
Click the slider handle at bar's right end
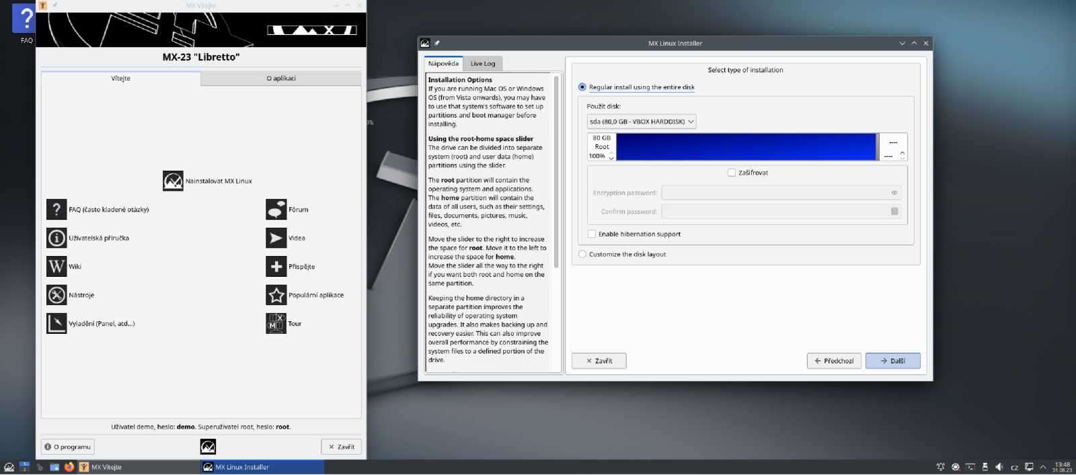tap(878, 147)
